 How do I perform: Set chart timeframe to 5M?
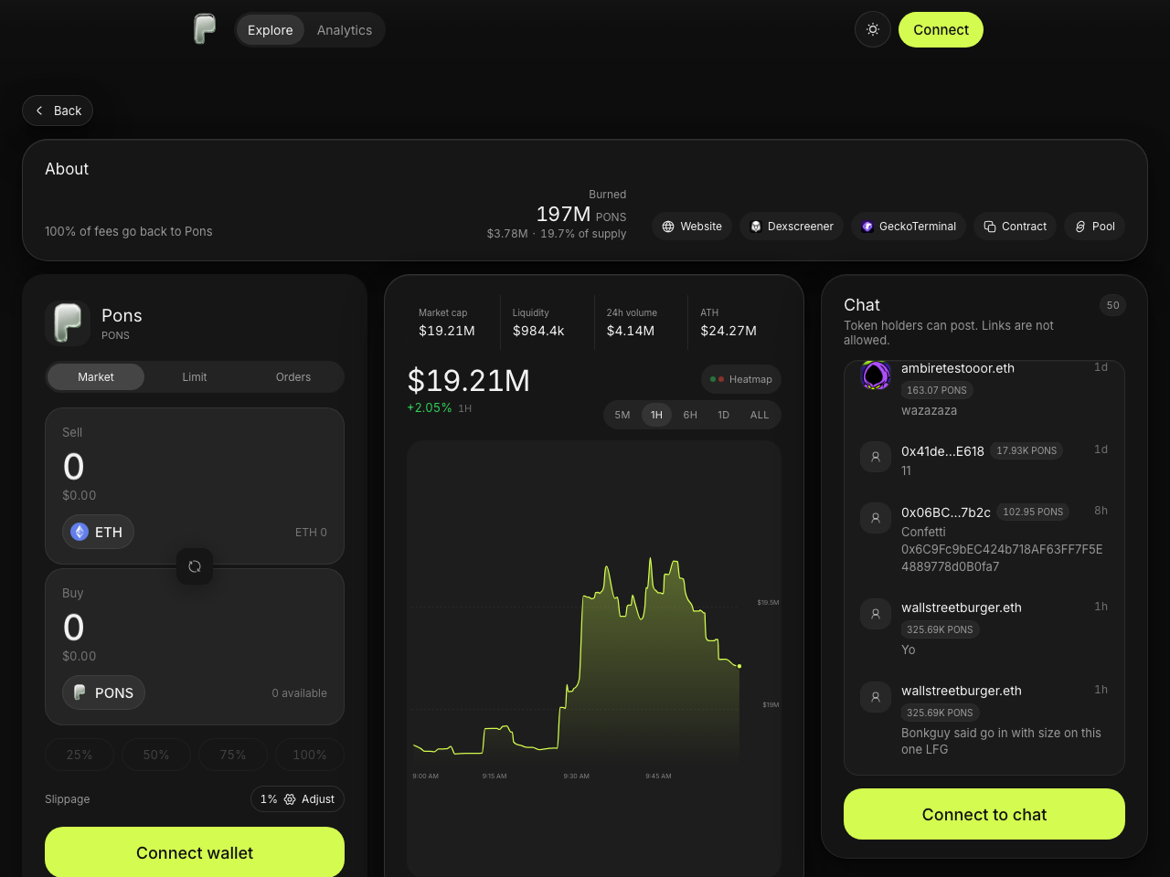coord(622,415)
